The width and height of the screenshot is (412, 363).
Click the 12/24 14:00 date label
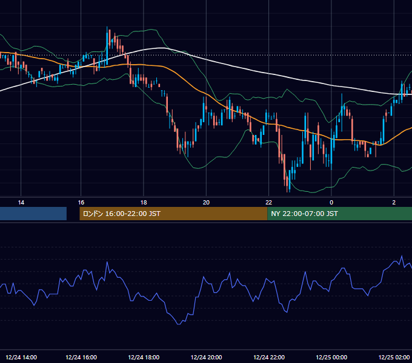pos(21,357)
